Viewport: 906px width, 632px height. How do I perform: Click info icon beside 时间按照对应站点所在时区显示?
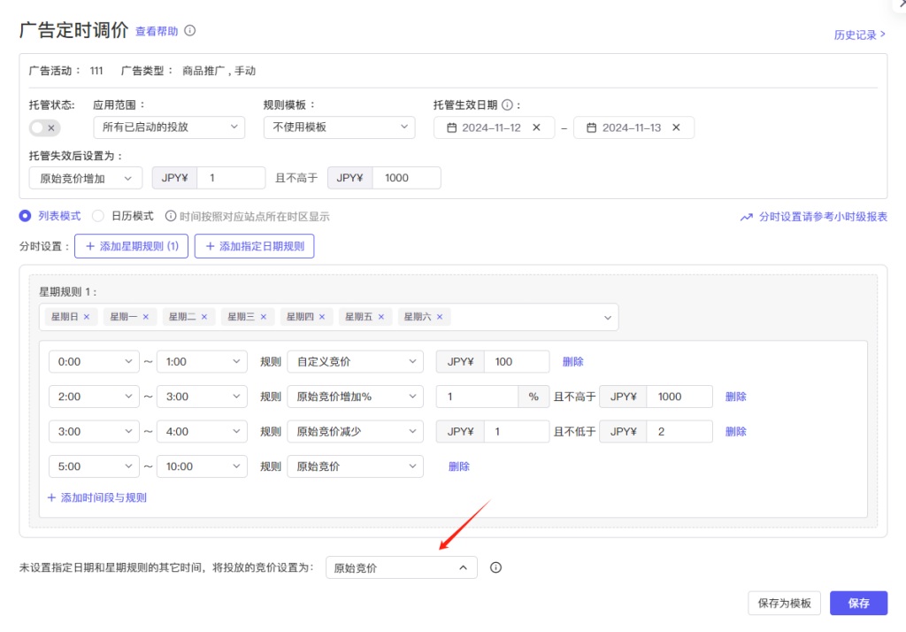point(171,216)
